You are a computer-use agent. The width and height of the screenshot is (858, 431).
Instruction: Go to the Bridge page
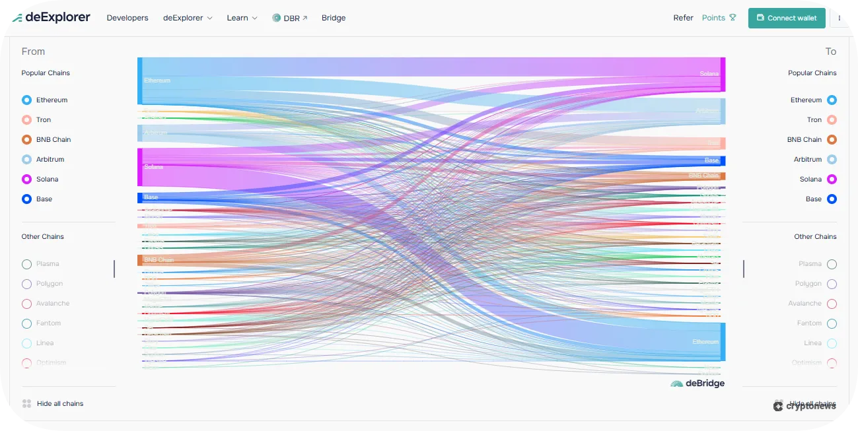(334, 18)
